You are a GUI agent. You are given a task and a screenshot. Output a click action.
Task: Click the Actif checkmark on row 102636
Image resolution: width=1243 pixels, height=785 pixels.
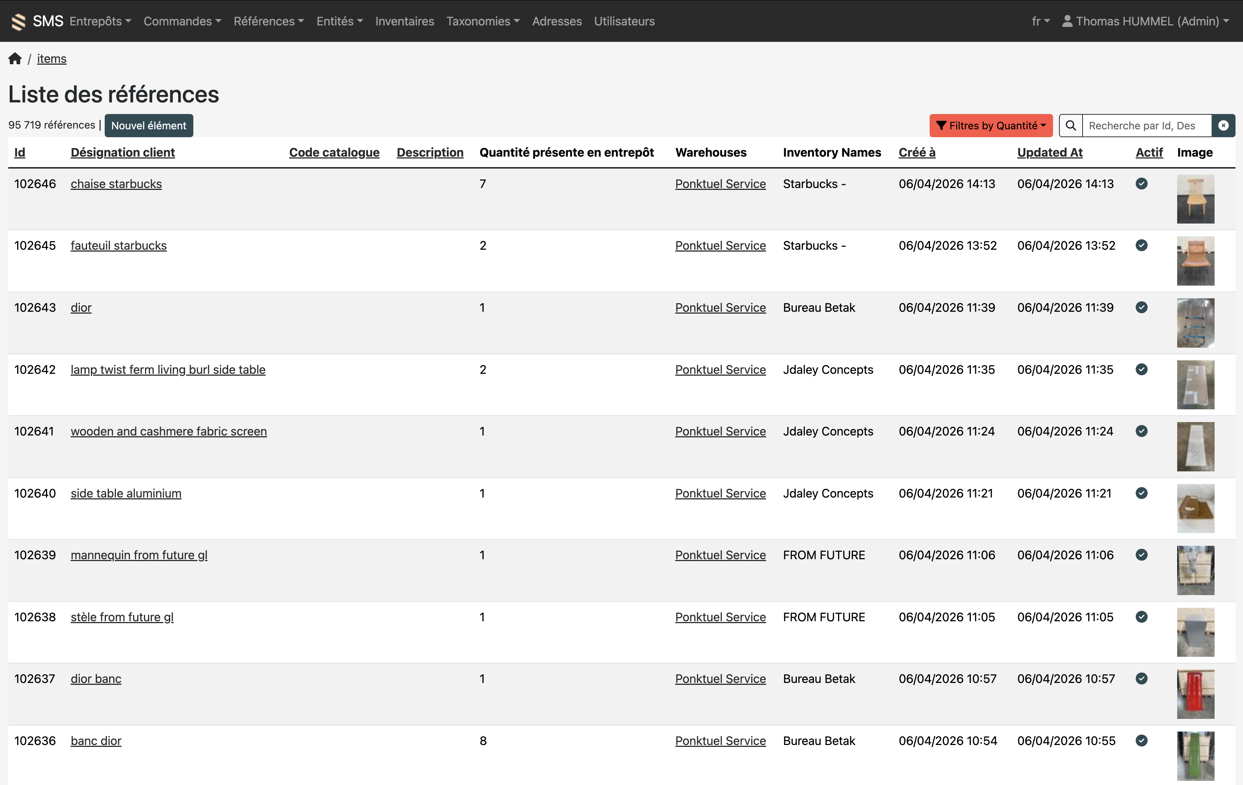tap(1141, 741)
